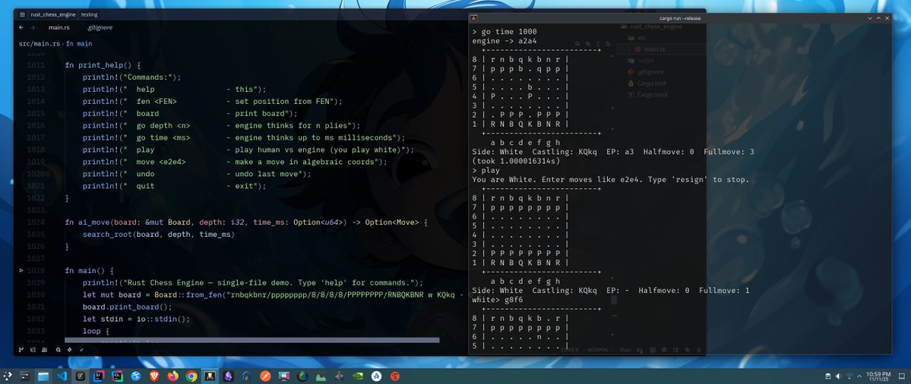
Task: Open the NVIDIA settings taskbar icon
Action: click(x=358, y=376)
